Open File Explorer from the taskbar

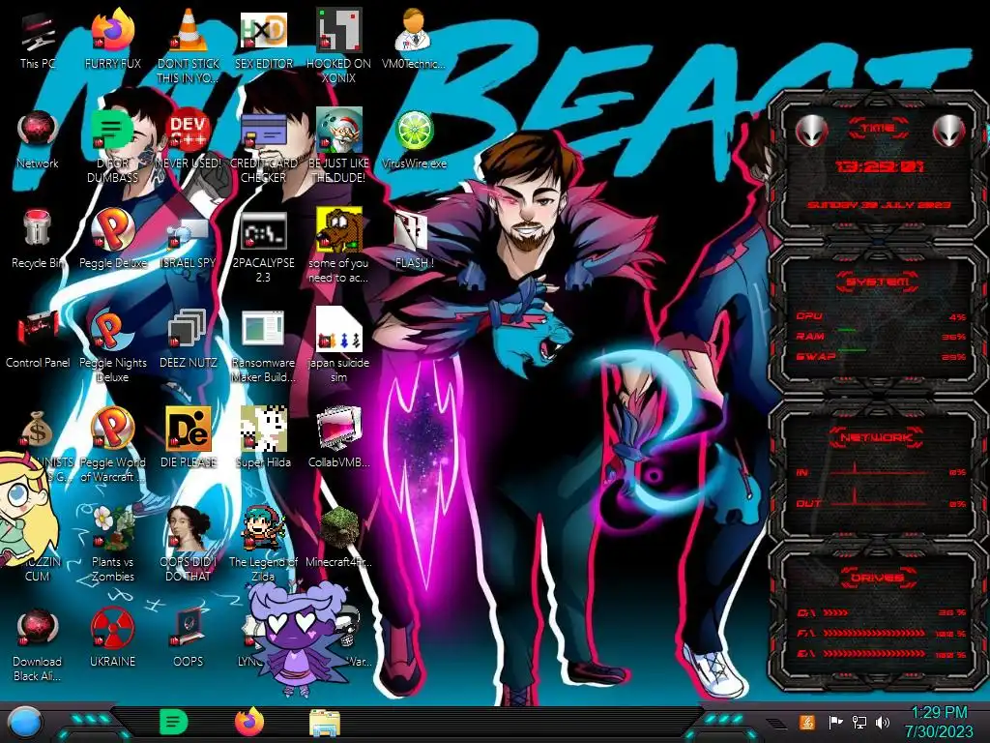tap(325, 723)
